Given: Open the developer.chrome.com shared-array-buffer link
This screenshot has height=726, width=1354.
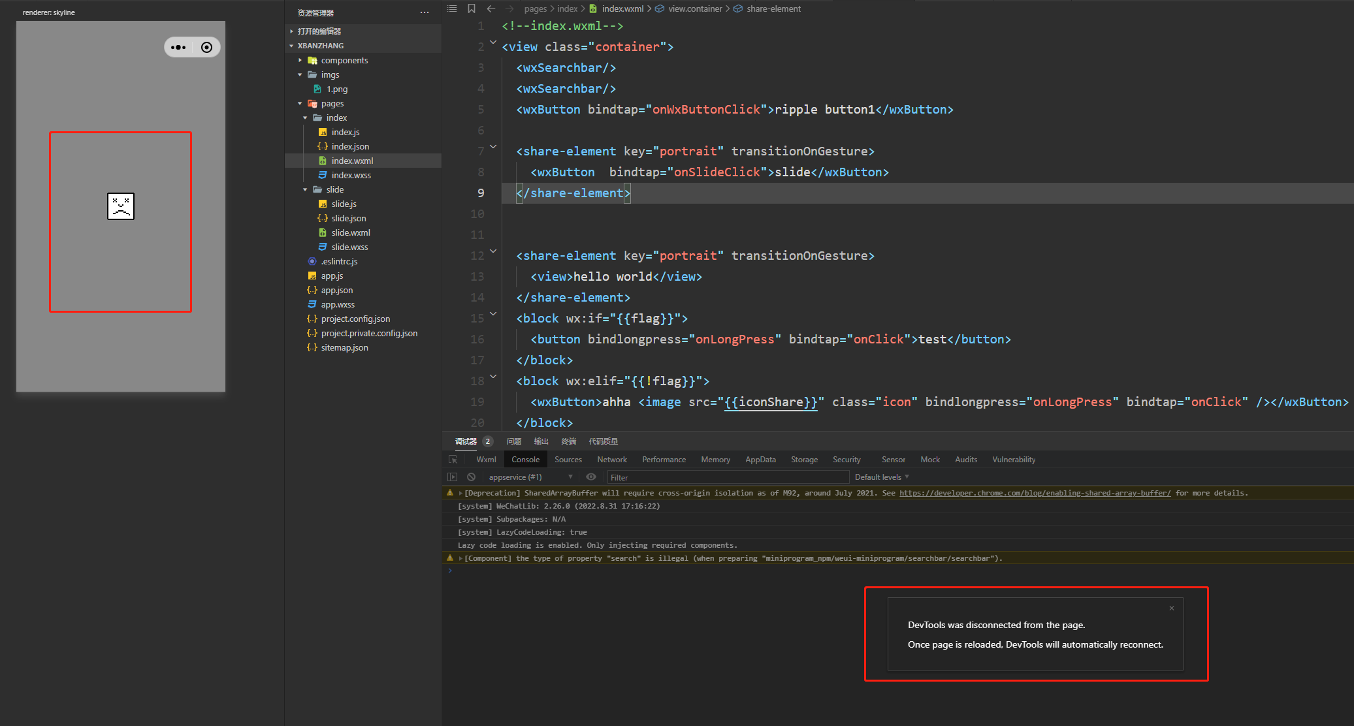Looking at the screenshot, I should (x=1035, y=493).
